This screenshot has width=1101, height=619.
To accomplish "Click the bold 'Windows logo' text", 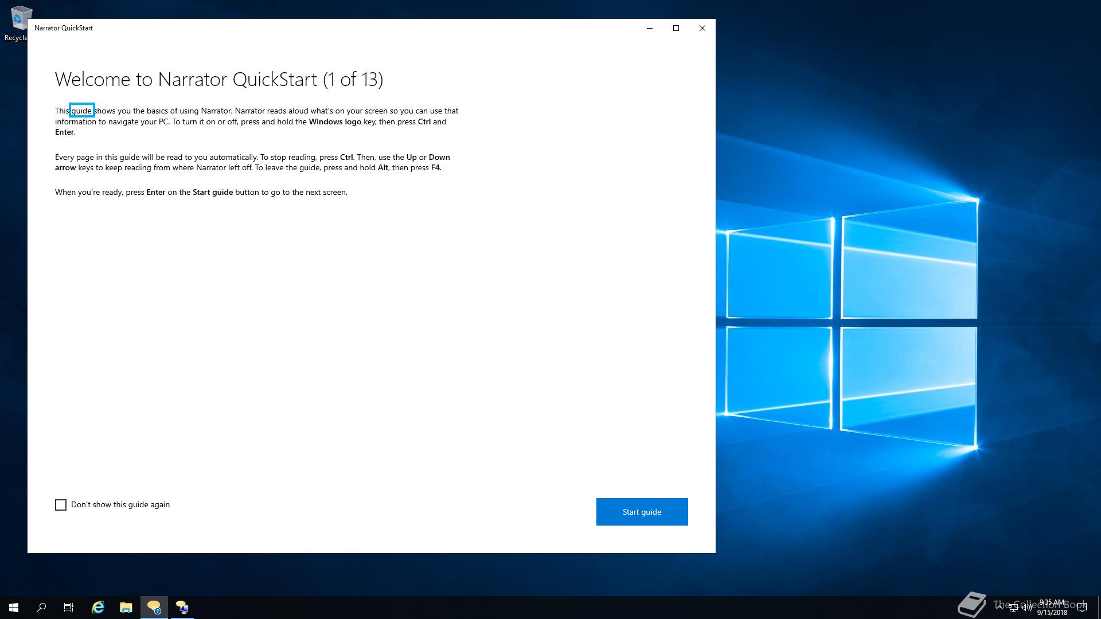I will tap(335, 122).
